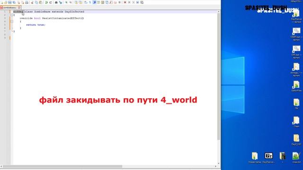Click the horizontal scrollbar's right arrow
This screenshot has height=170, width=303.
(x=215, y=166)
